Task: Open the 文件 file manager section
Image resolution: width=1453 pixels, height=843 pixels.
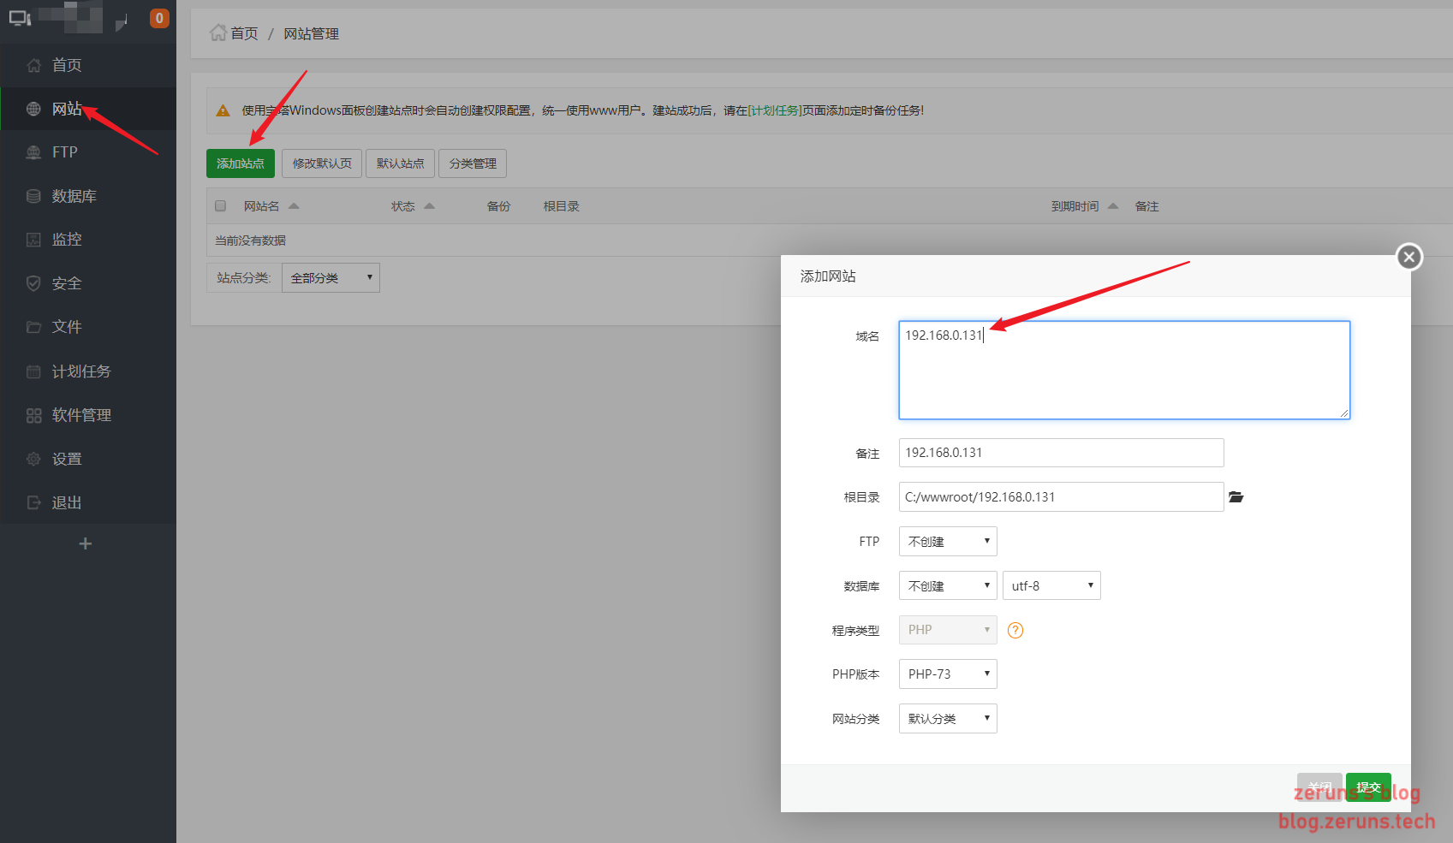Action: [66, 327]
